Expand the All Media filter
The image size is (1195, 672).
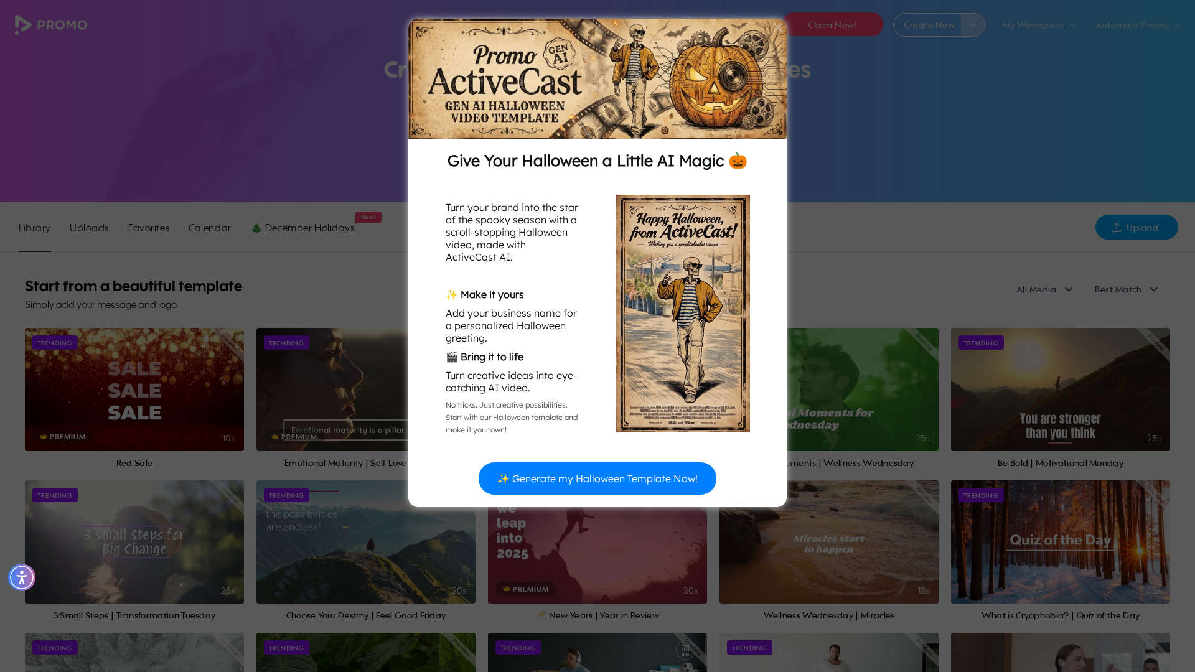(1044, 289)
